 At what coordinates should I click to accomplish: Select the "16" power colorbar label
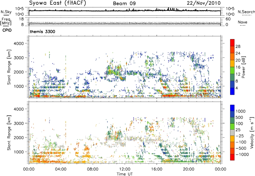click(238, 67)
